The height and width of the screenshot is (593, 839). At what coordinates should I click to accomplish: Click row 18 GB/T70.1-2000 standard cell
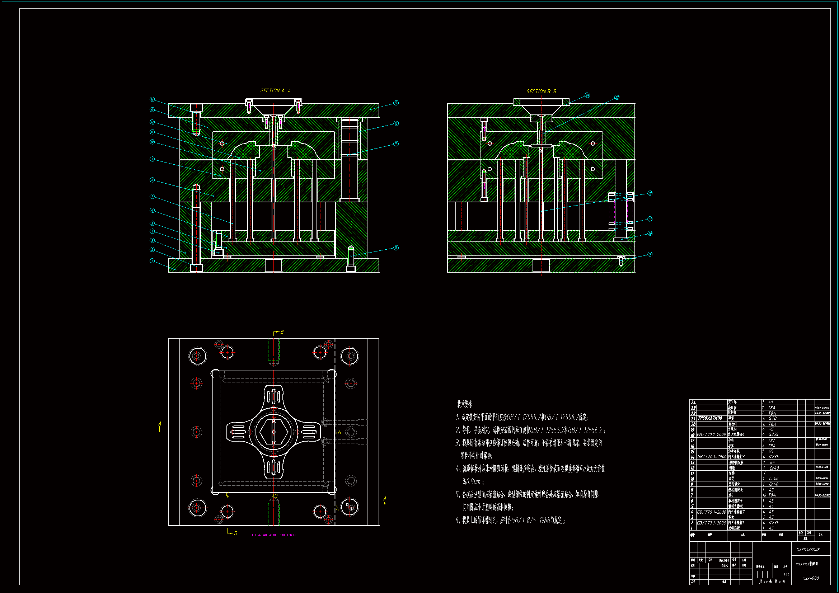pyautogui.click(x=711, y=434)
